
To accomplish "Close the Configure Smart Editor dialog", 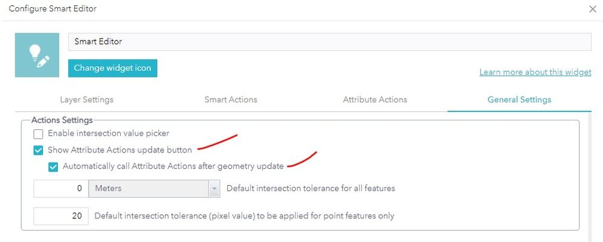I will [593, 9].
